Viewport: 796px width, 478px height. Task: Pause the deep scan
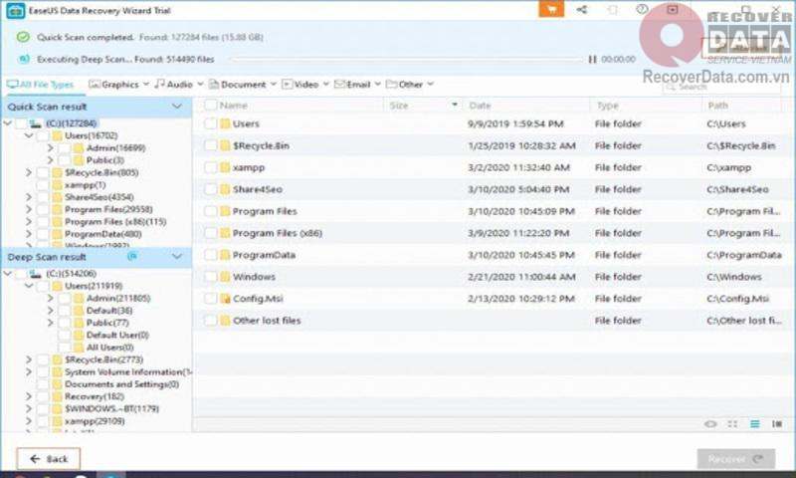pos(592,60)
